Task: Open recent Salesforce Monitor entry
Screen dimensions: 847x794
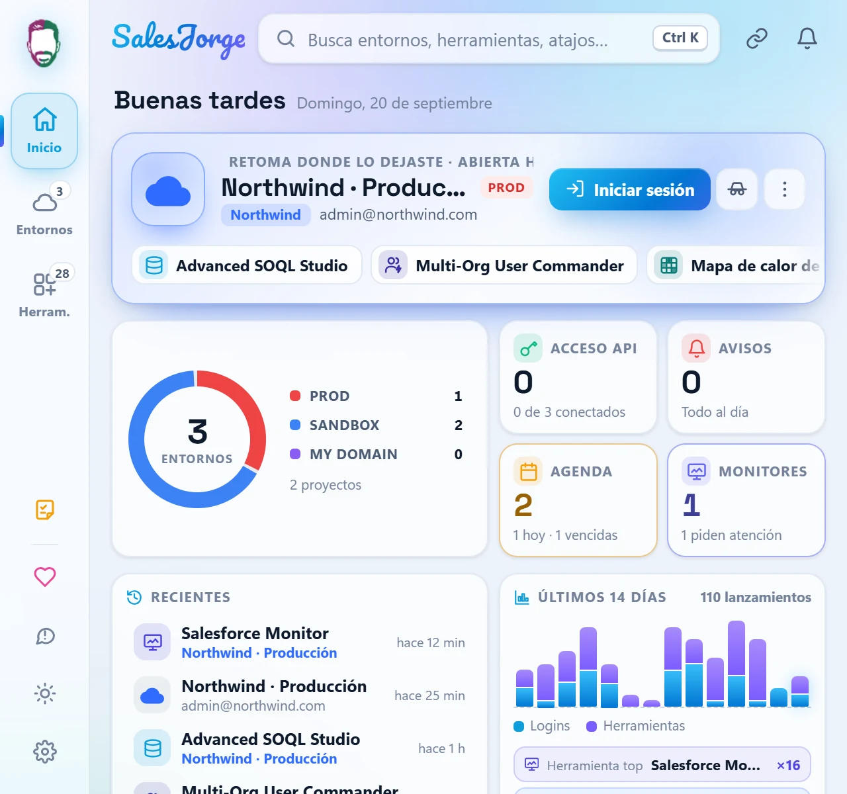Action: [x=299, y=642]
